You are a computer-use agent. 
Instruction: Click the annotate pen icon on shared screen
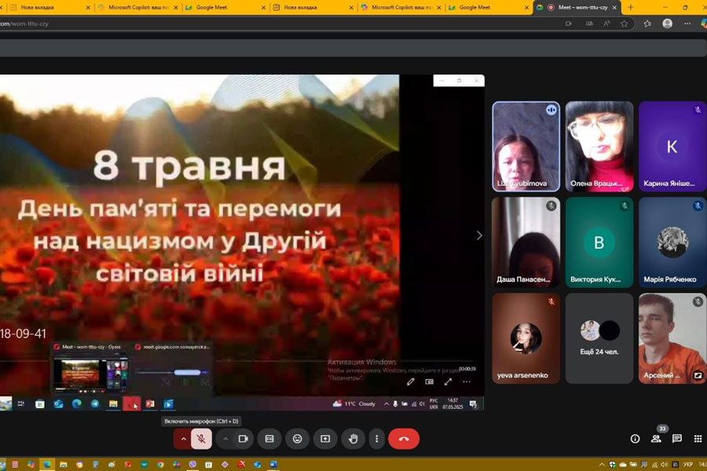coord(410,382)
